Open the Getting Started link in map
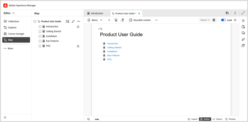The image size is (248, 122). 114,47
